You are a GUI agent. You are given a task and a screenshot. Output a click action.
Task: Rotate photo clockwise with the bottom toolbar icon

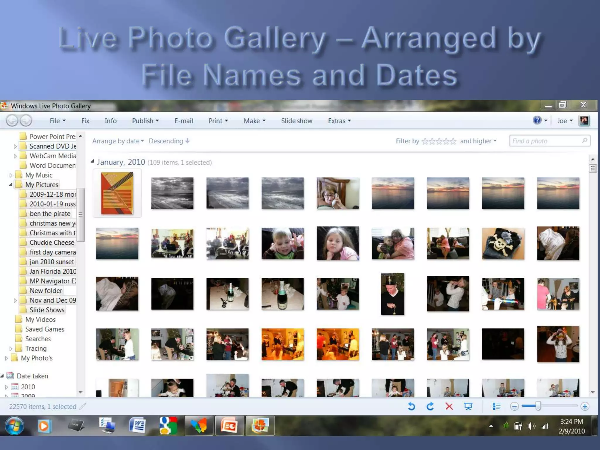point(430,406)
